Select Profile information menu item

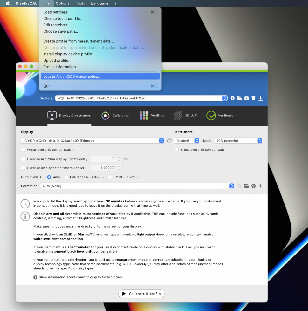click(100, 67)
